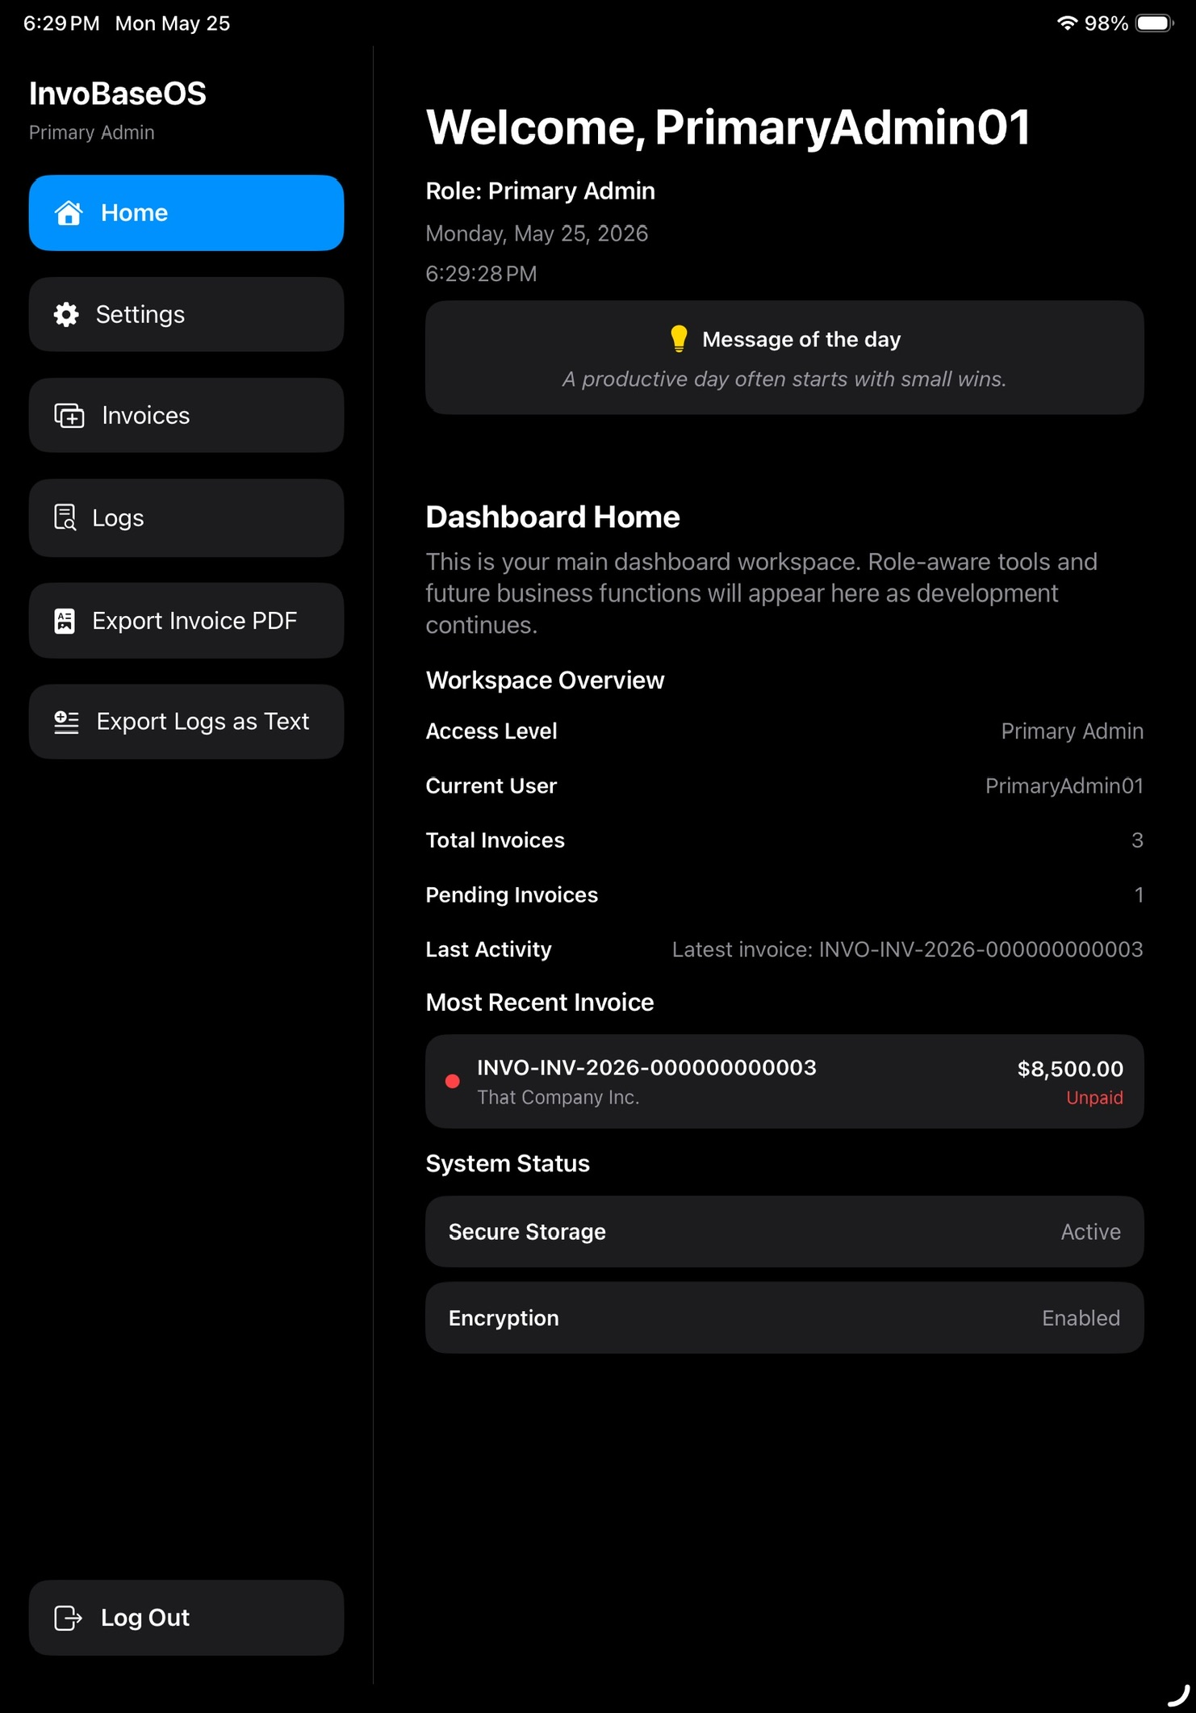Click the Wi-Fi status icon
This screenshot has height=1713, width=1196.
pyautogui.click(x=1067, y=23)
